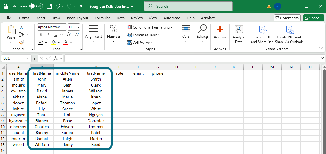Click the Insert Function fx icon
The image size is (326, 154).
(56, 58)
